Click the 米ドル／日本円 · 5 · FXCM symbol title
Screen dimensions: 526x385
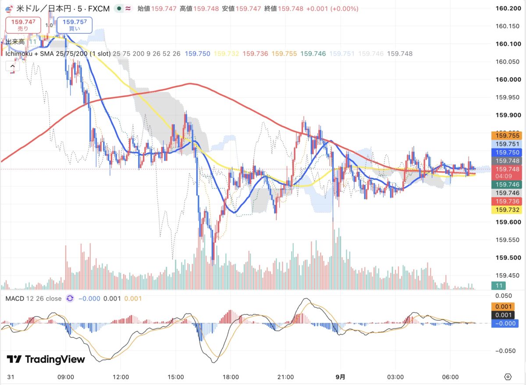[x=63, y=9]
